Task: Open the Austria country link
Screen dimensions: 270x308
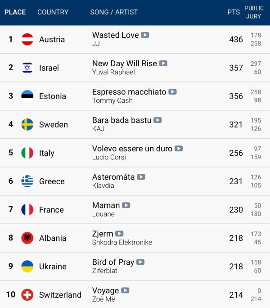Action: pos(52,40)
